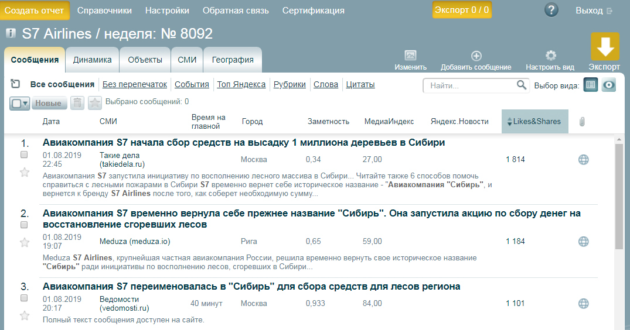Screen dimensions: 630x330
Task: Sort by Likes&Shares column
Action: click(x=534, y=121)
